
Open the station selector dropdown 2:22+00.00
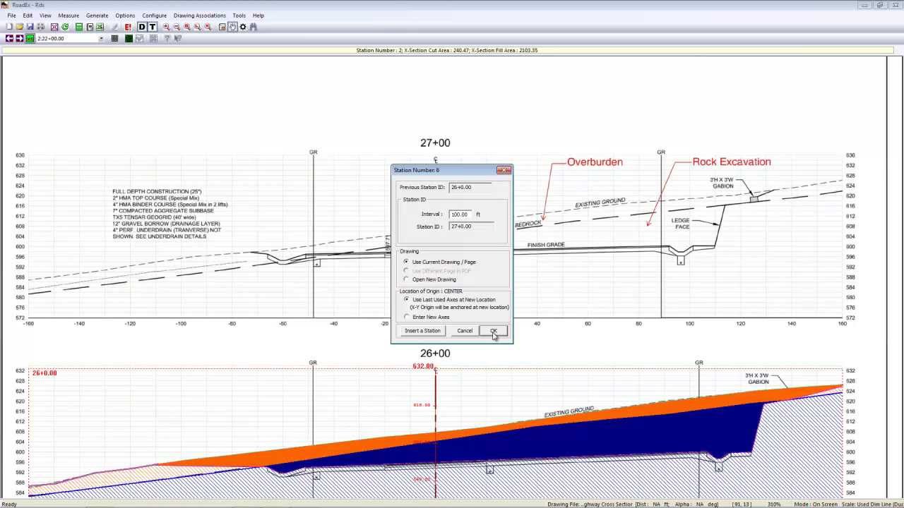coord(100,38)
